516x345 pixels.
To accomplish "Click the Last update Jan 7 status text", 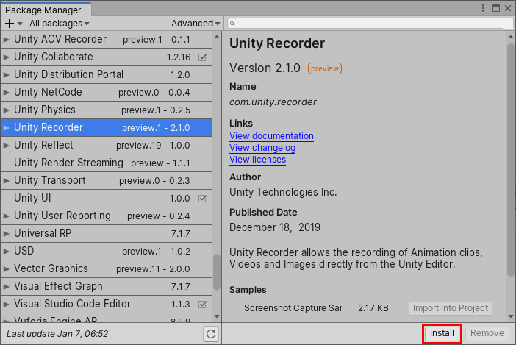I will tap(57, 334).
